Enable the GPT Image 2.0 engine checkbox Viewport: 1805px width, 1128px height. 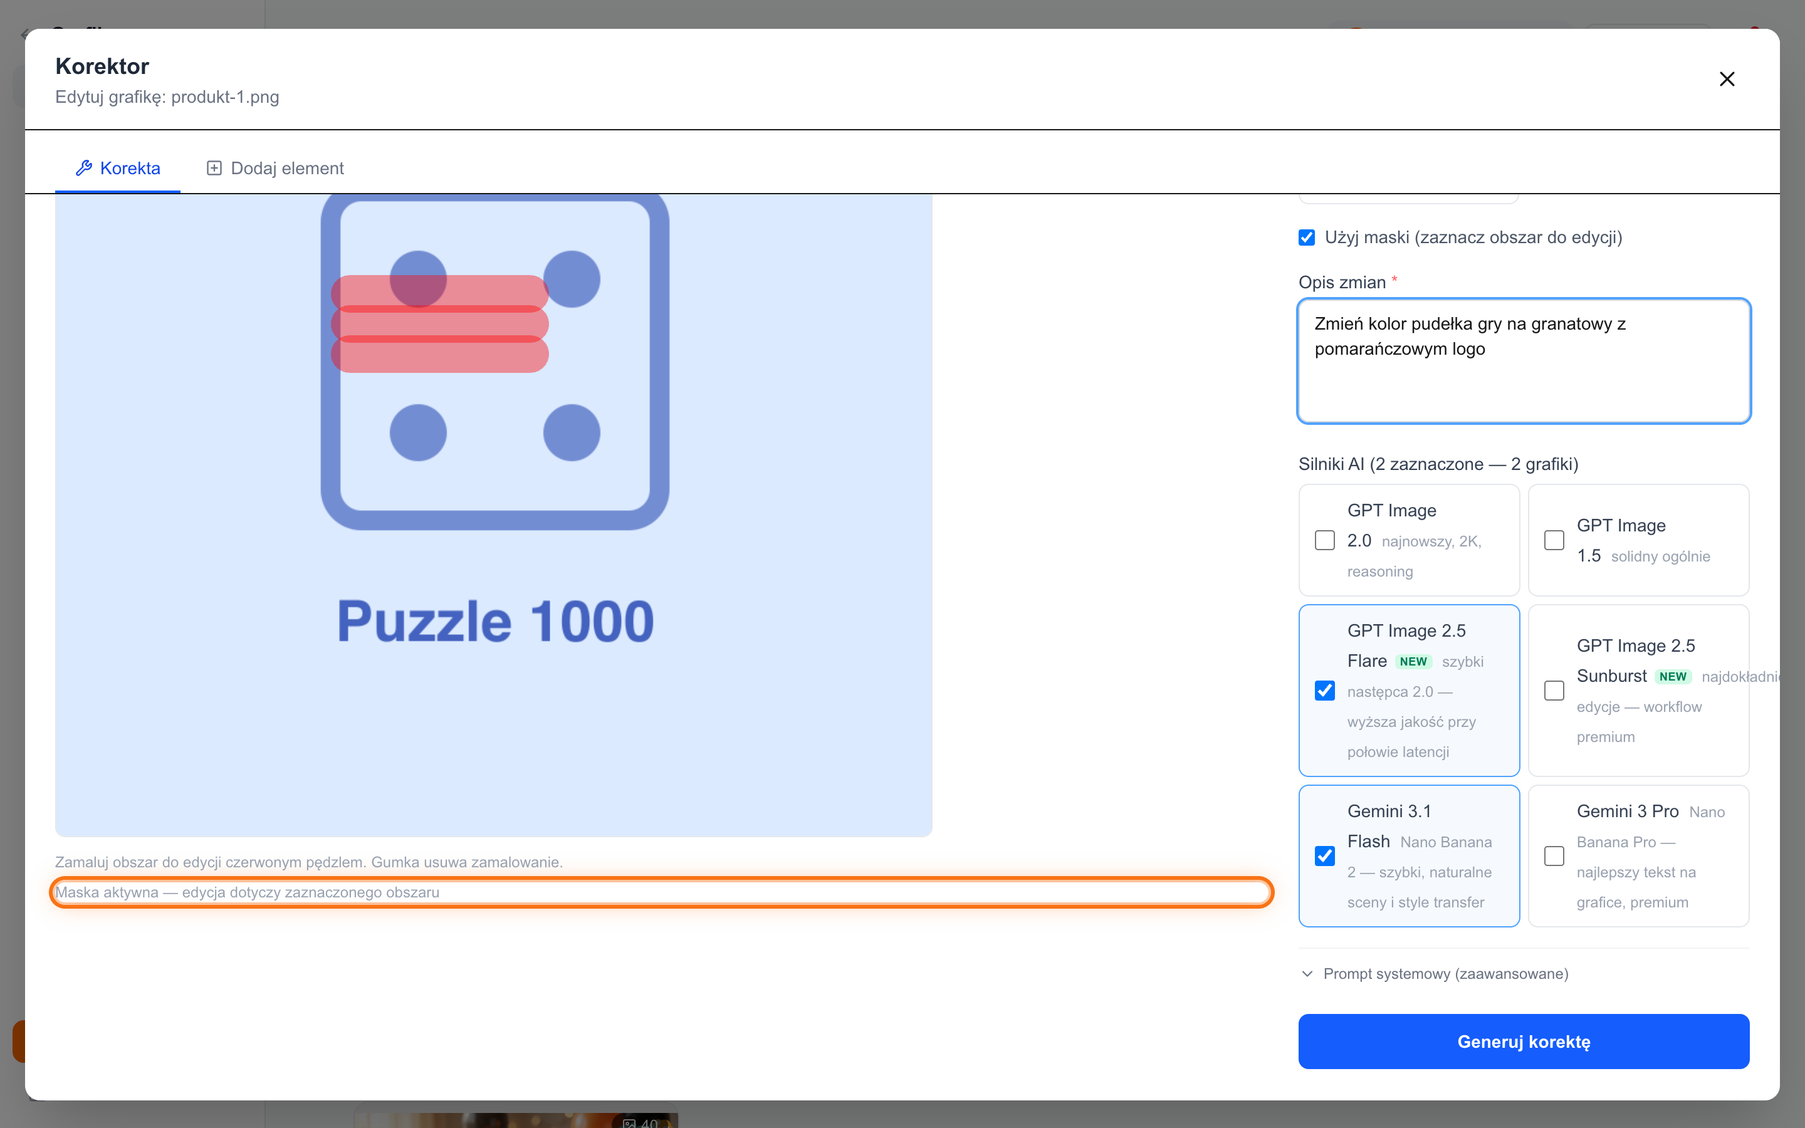1325,540
